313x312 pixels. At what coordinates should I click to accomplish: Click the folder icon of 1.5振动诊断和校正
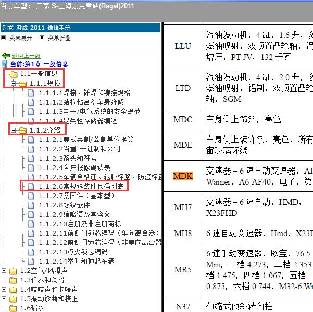14,299
